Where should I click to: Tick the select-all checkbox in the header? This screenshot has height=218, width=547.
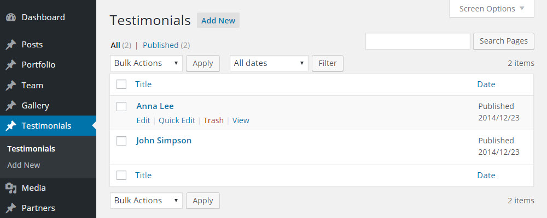(121, 84)
